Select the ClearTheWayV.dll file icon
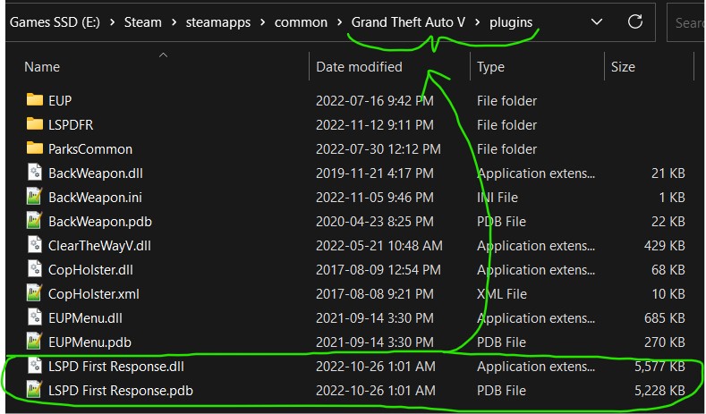 [x=35, y=245]
